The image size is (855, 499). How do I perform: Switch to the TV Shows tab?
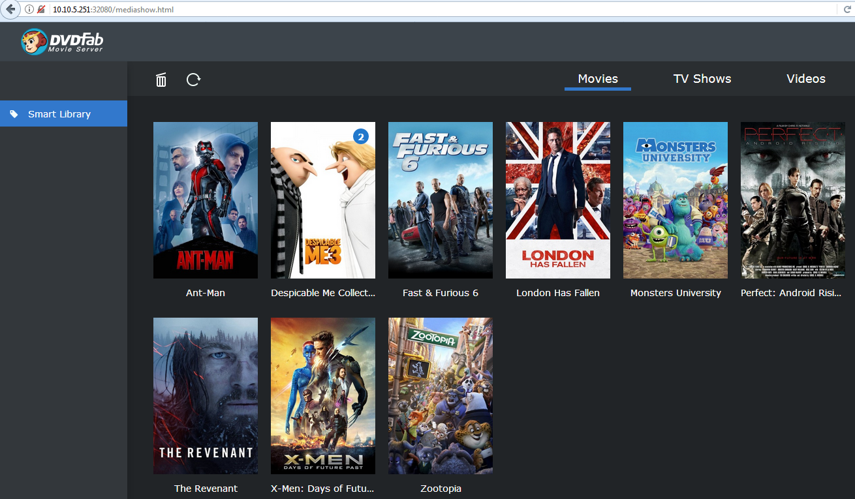(x=702, y=79)
